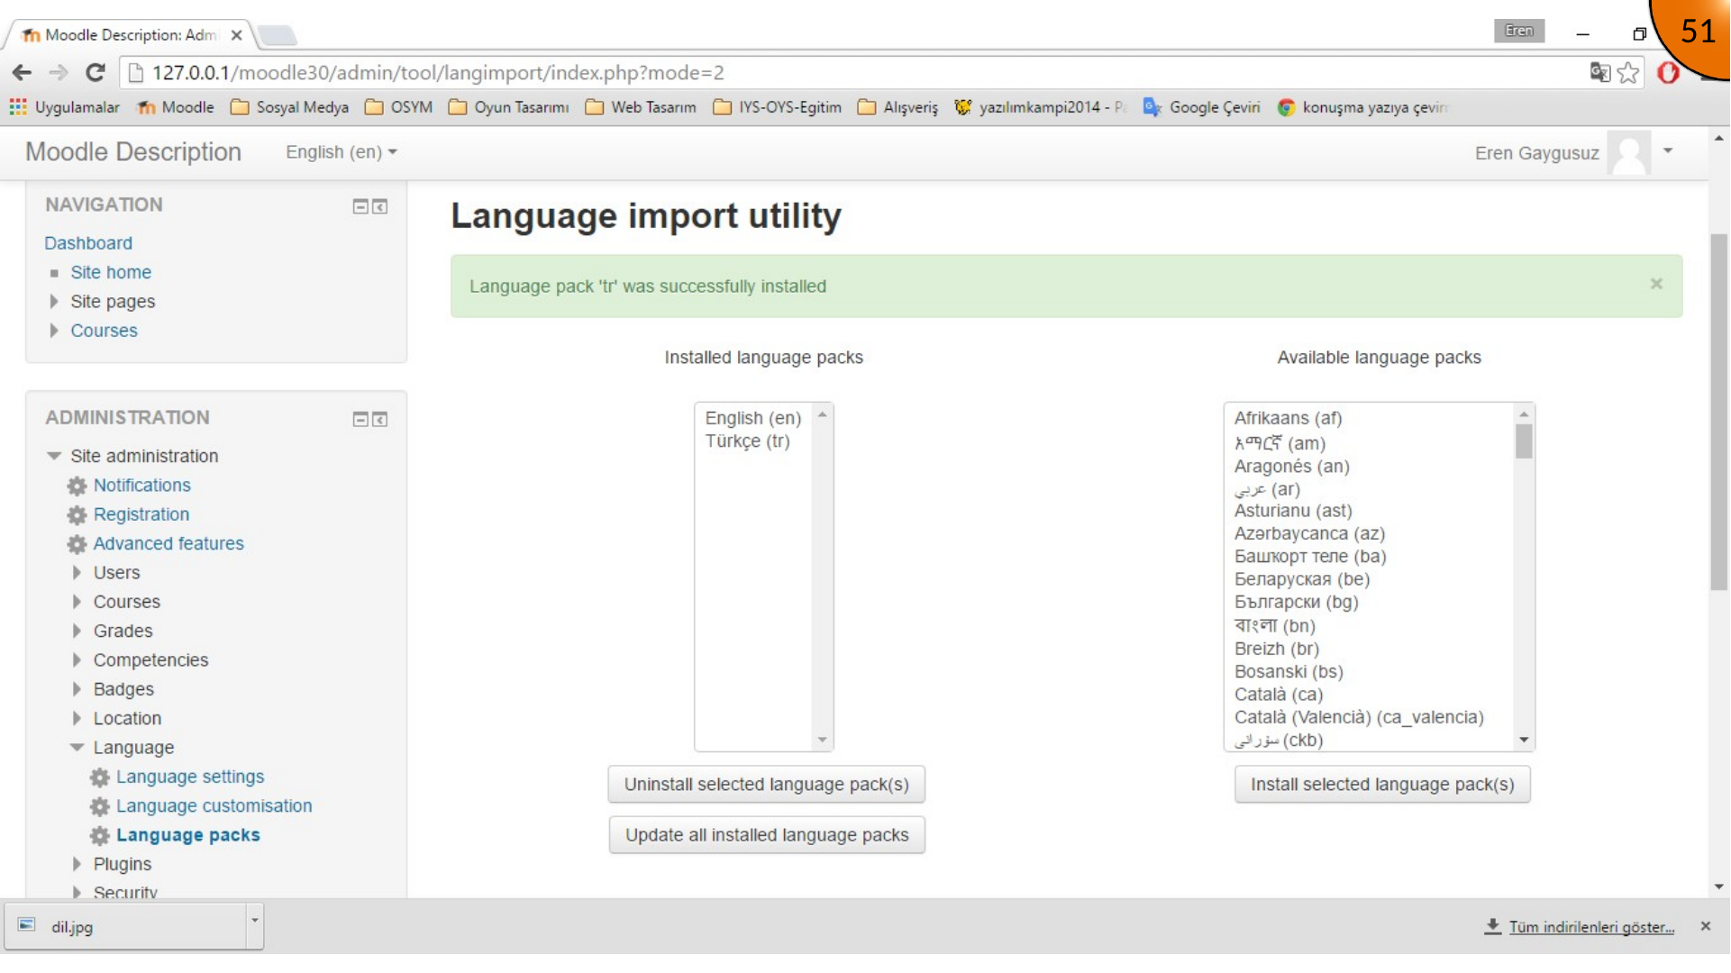Dock the Administration block

pyautogui.click(x=380, y=420)
